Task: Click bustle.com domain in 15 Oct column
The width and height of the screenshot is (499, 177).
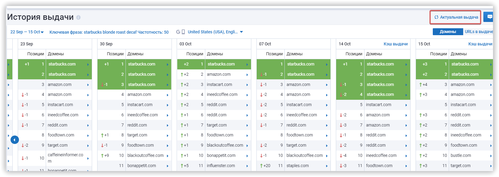Action: [x=461, y=155]
